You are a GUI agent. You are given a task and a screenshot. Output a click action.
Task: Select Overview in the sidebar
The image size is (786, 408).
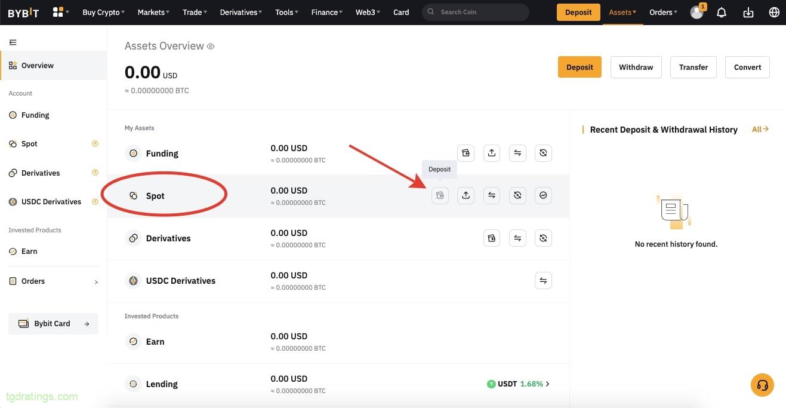click(x=54, y=66)
